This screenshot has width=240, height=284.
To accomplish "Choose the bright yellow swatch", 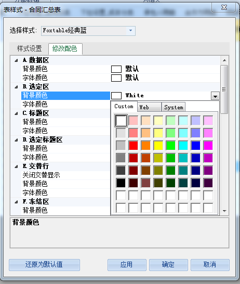I will click(x=158, y=146).
